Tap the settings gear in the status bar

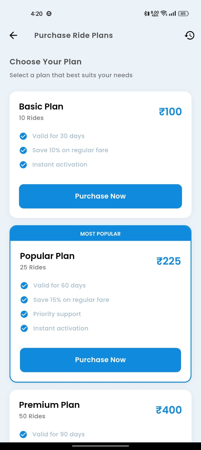point(49,13)
